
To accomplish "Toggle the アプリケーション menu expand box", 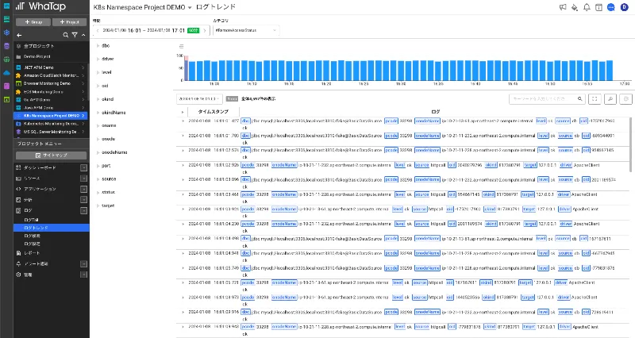I will click(x=83, y=189).
